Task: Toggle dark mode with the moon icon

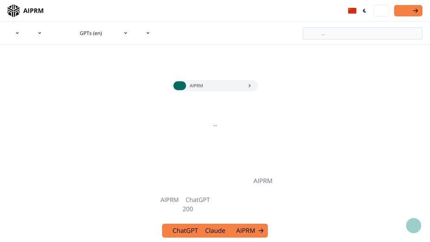Action: pyautogui.click(x=364, y=11)
